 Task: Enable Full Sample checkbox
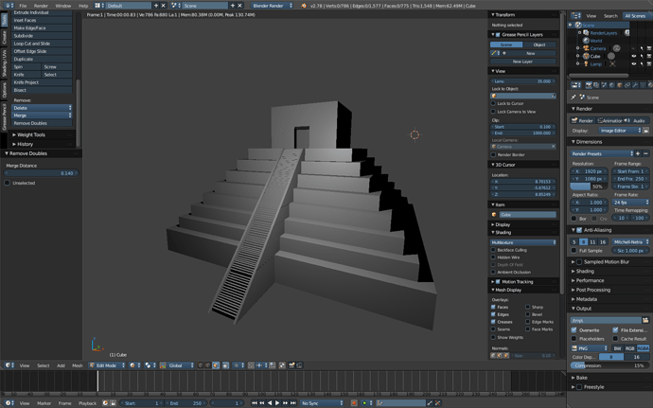574,251
